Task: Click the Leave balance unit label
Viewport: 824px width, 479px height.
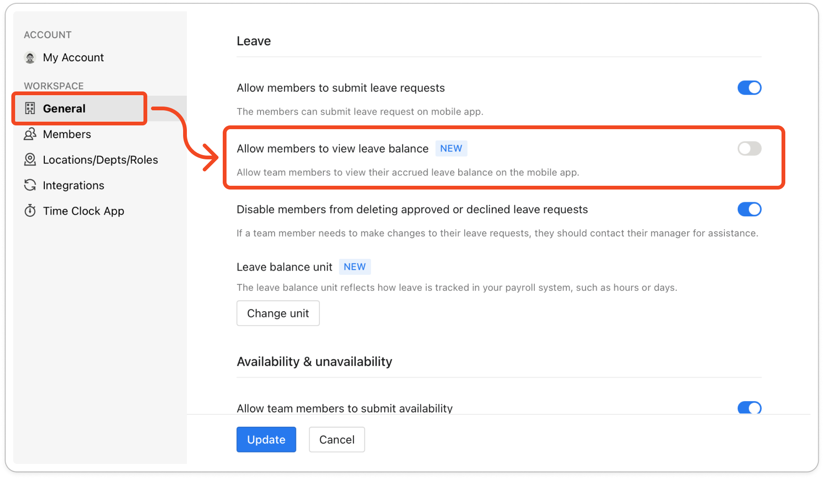Action: point(285,267)
